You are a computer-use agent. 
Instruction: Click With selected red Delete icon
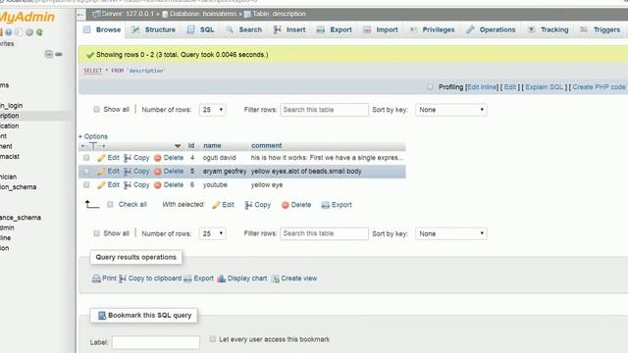click(286, 205)
